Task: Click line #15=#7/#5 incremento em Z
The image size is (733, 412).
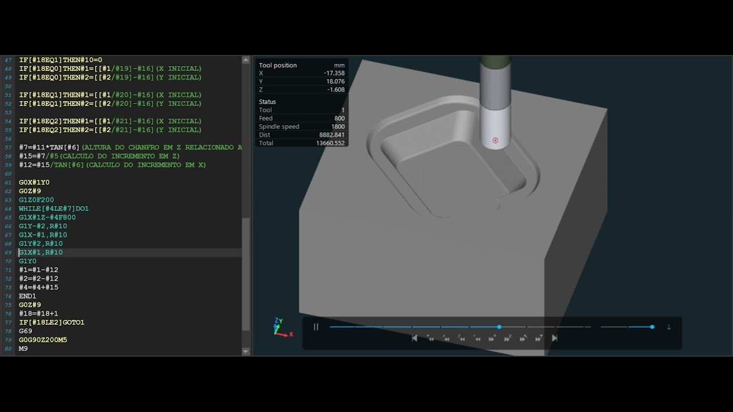Action: pyautogui.click(x=99, y=156)
